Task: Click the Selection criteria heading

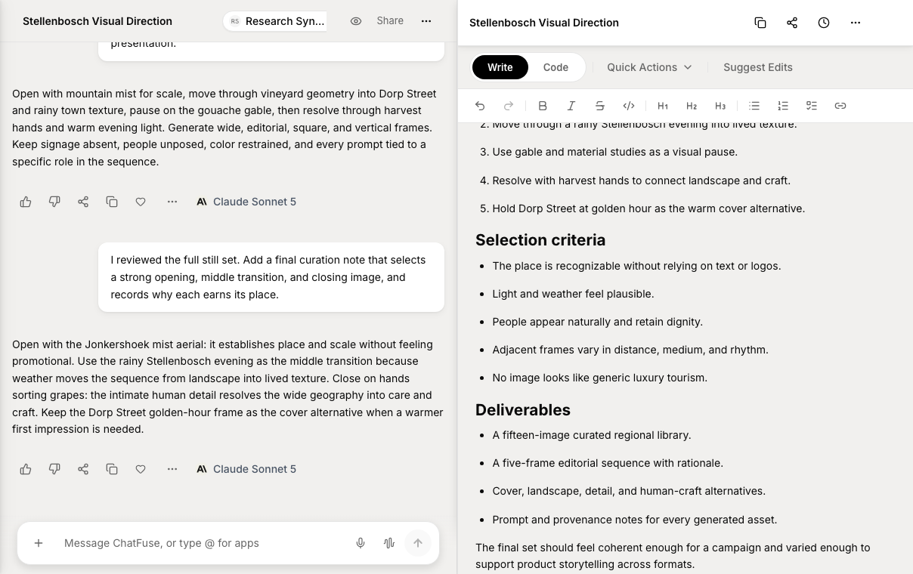Action: (x=540, y=240)
